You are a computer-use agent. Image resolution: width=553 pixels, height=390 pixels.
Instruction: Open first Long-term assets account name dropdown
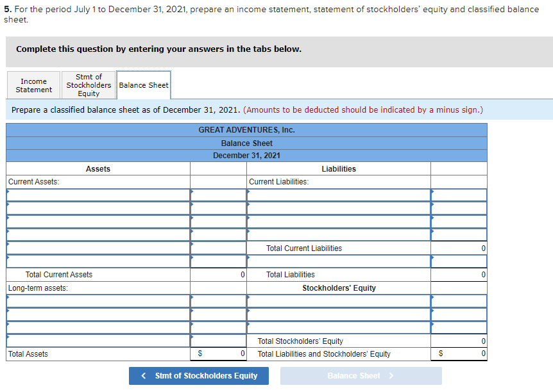click(98, 301)
